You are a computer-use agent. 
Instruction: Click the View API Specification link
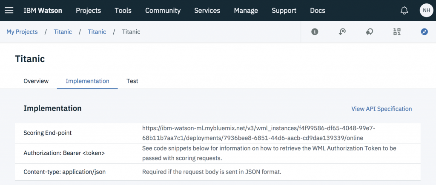pyautogui.click(x=381, y=109)
